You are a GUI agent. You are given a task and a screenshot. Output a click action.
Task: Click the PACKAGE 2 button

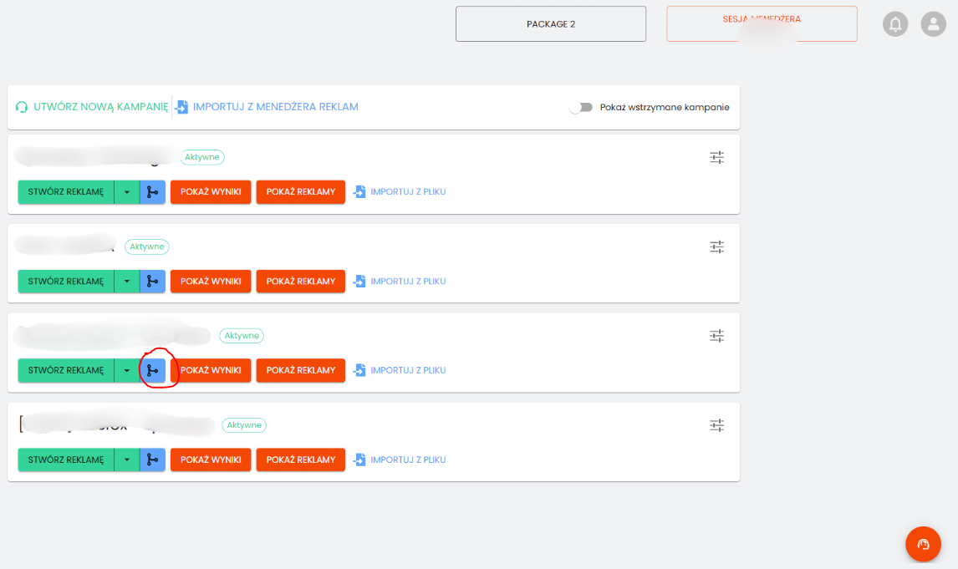pos(551,24)
